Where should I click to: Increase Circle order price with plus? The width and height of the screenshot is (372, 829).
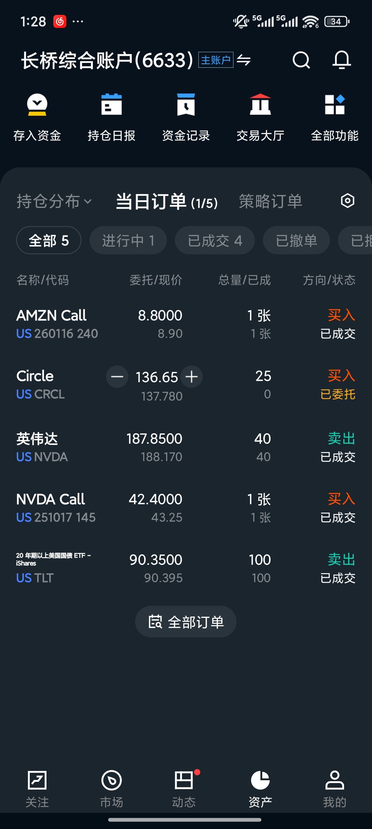pos(192,377)
